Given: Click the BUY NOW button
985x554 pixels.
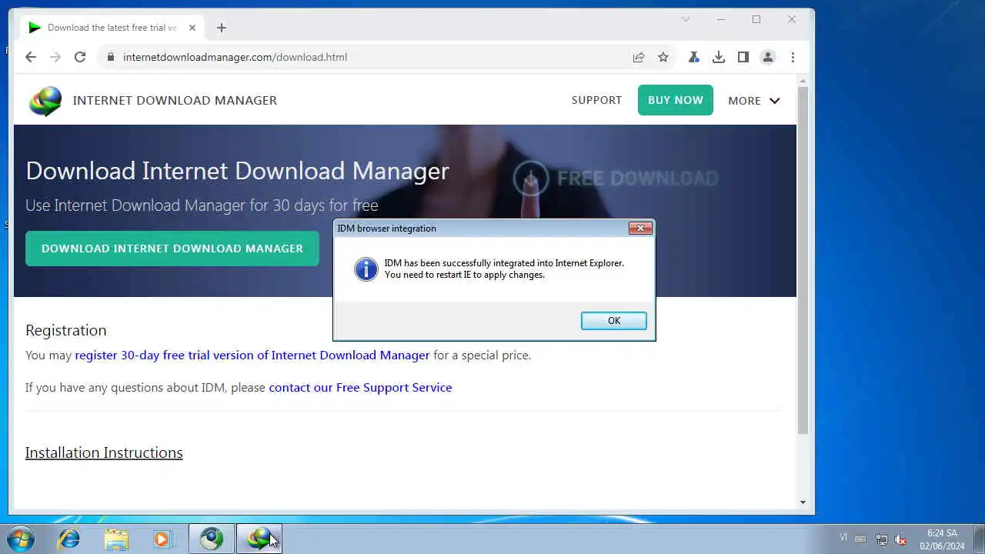Looking at the screenshot, I should pyautogui.click(x=676, y=100).
